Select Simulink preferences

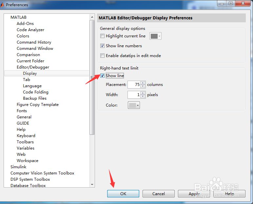pos(18,167)
